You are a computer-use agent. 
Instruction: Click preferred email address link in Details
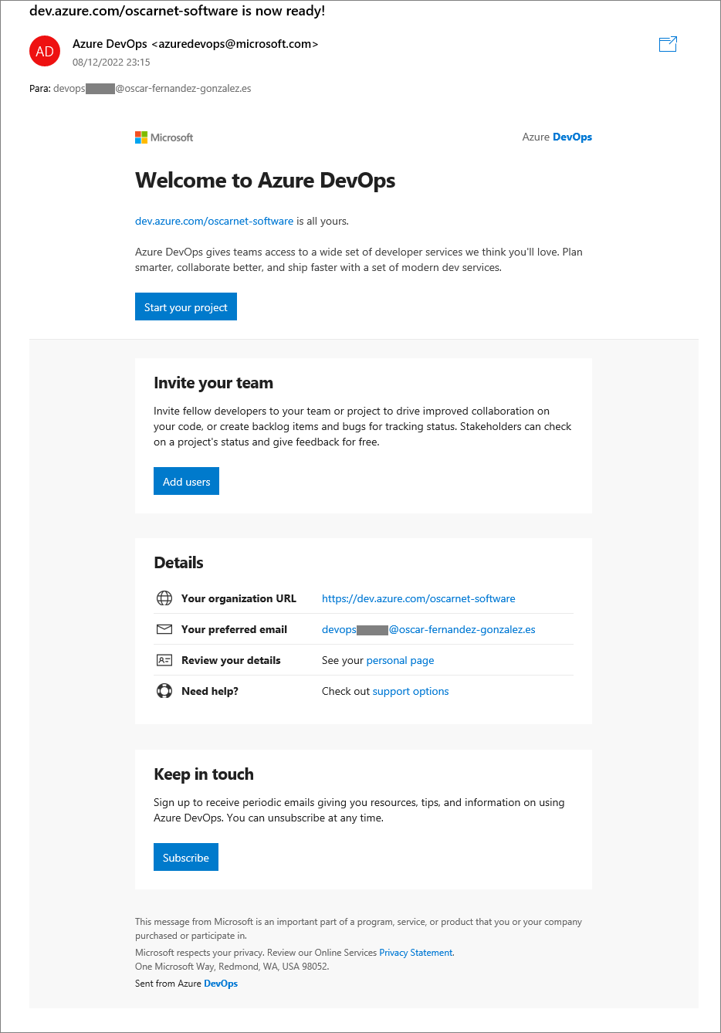coord(428,629)
